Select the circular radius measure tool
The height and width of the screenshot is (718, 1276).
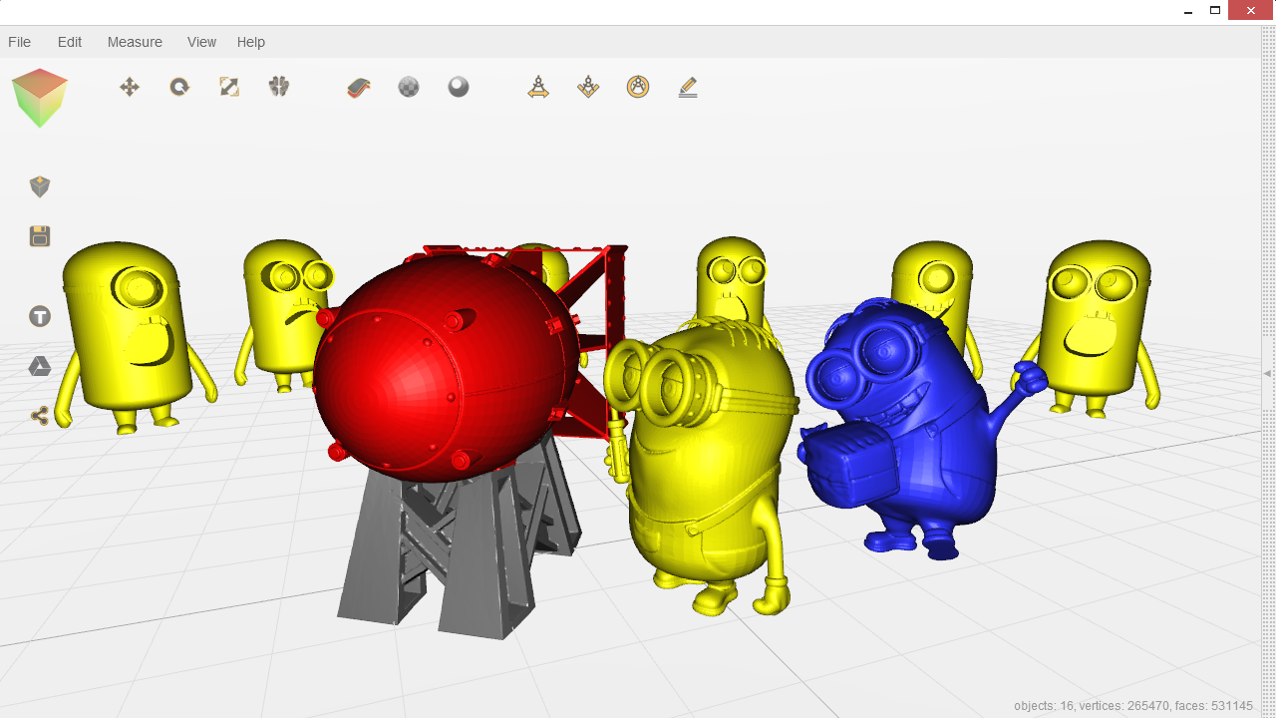click(638, 88)
